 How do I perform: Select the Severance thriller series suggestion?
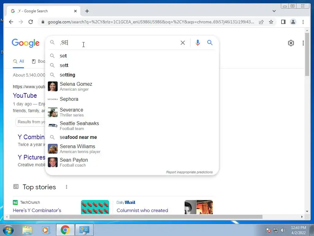pos(132,112)
